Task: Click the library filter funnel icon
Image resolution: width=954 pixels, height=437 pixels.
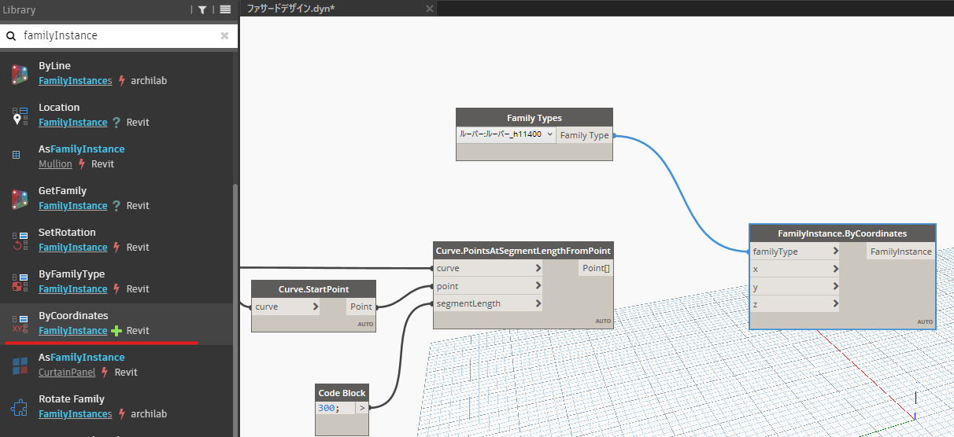Action: pyautogui.click(x=202, y=9)
